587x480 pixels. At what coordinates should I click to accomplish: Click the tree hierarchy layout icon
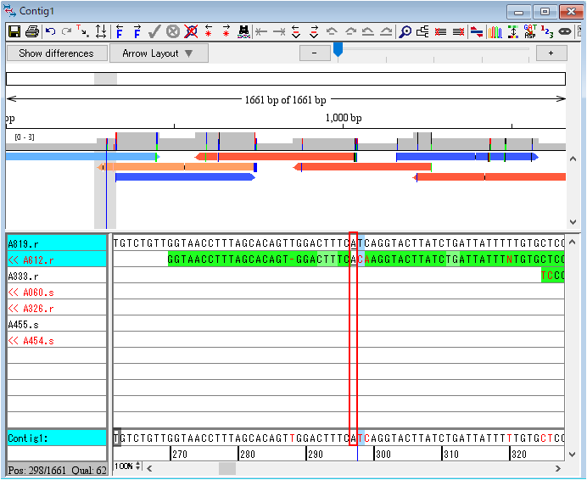tap(422, 32)
